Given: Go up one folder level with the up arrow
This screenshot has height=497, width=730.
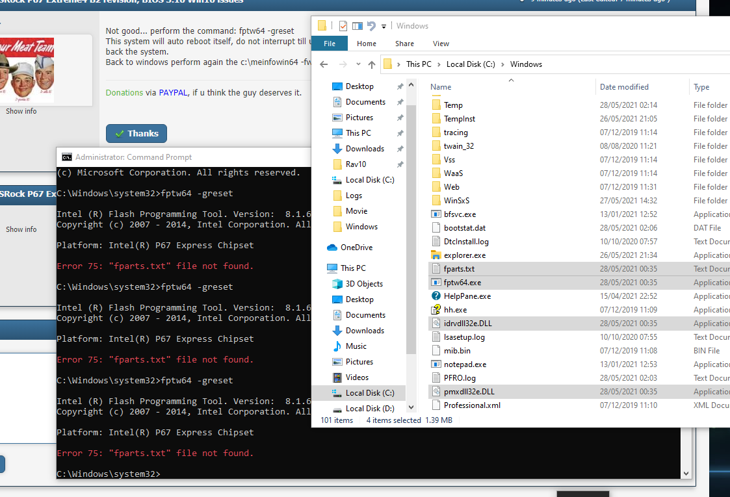Looking at the screenshot, I should (x=372, y=64).
